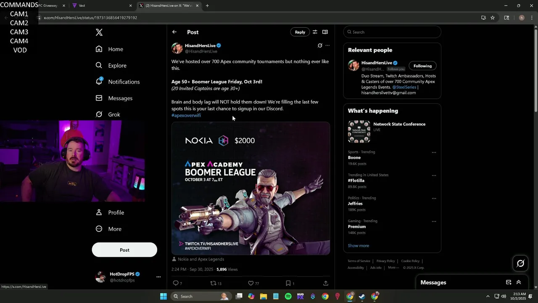Open the Windows Start menu
The image size is (538, 303).
pyautogui.click(x=164, y=296)
